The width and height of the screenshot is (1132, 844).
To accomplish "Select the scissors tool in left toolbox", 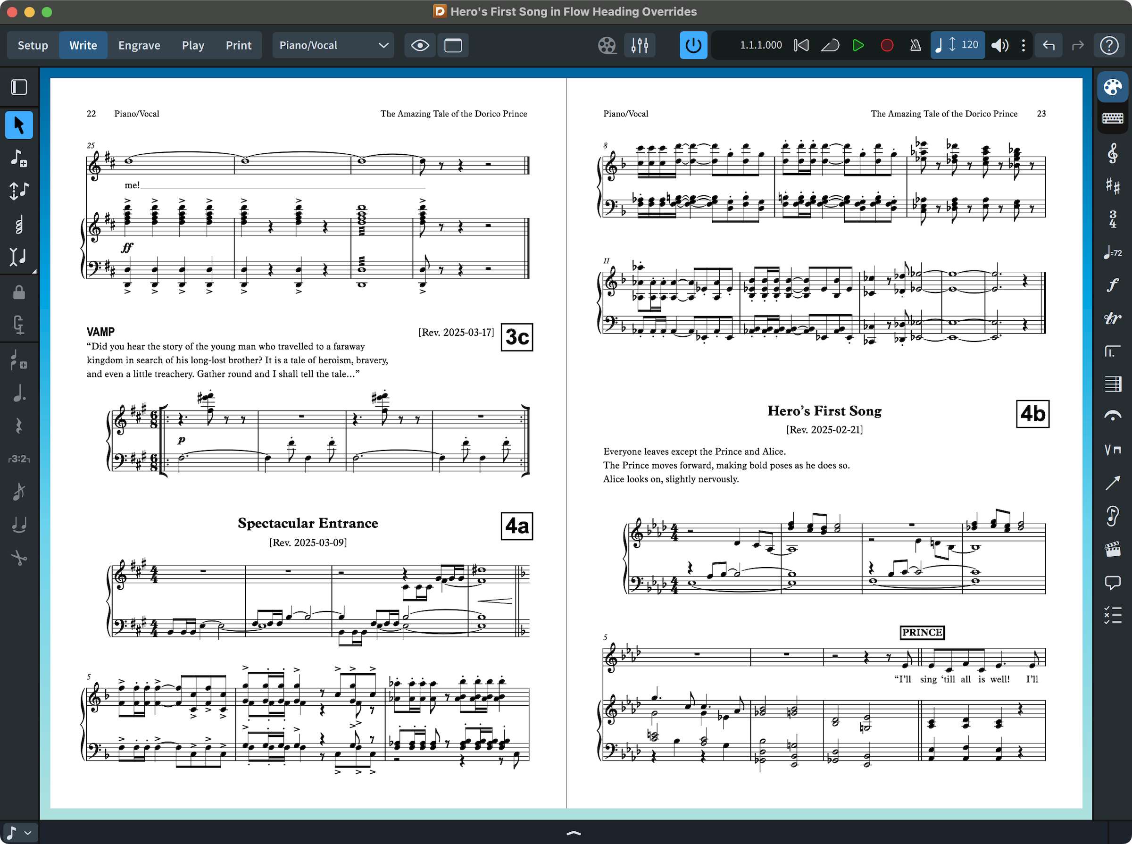I will [19, 557].
